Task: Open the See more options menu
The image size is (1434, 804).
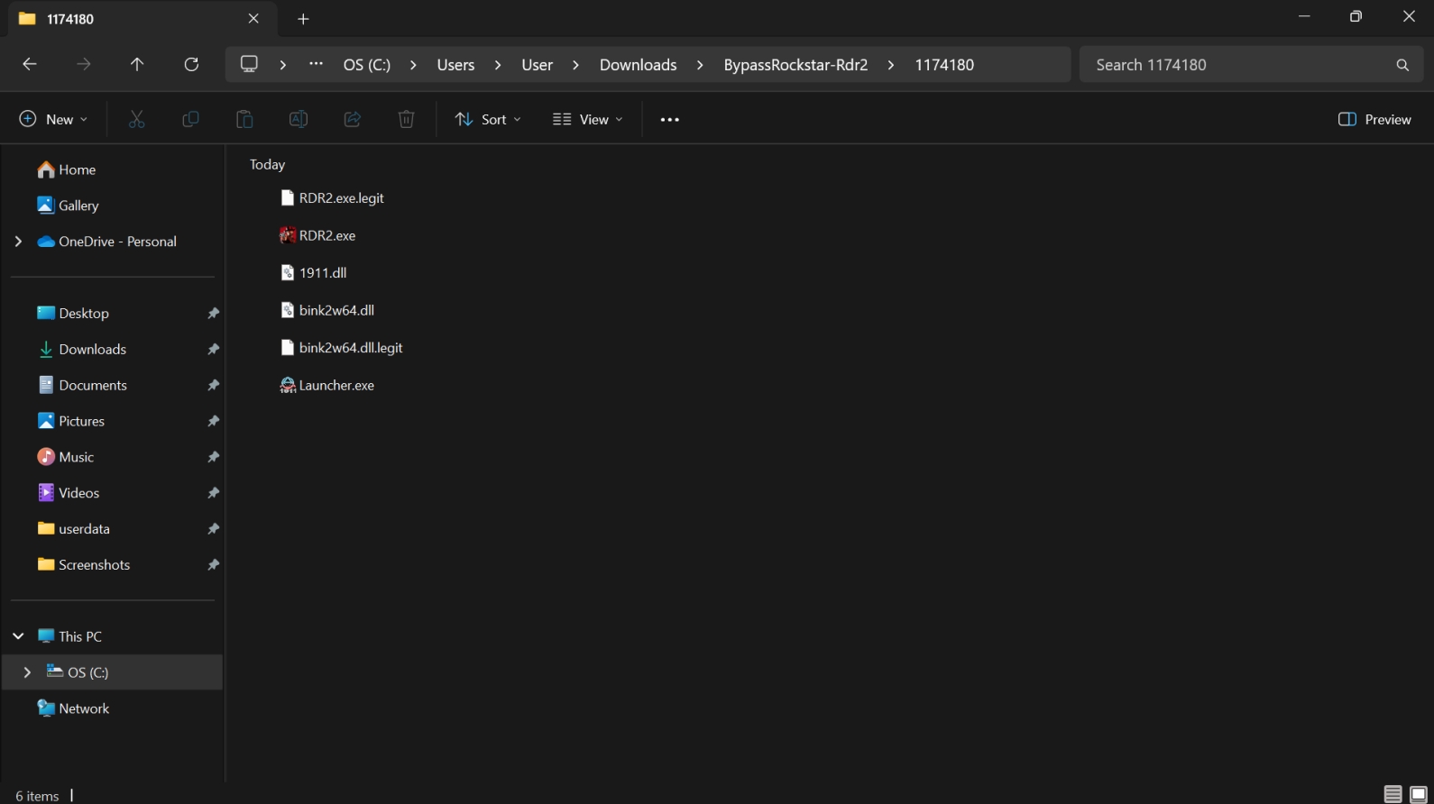Action: (669, 119)
